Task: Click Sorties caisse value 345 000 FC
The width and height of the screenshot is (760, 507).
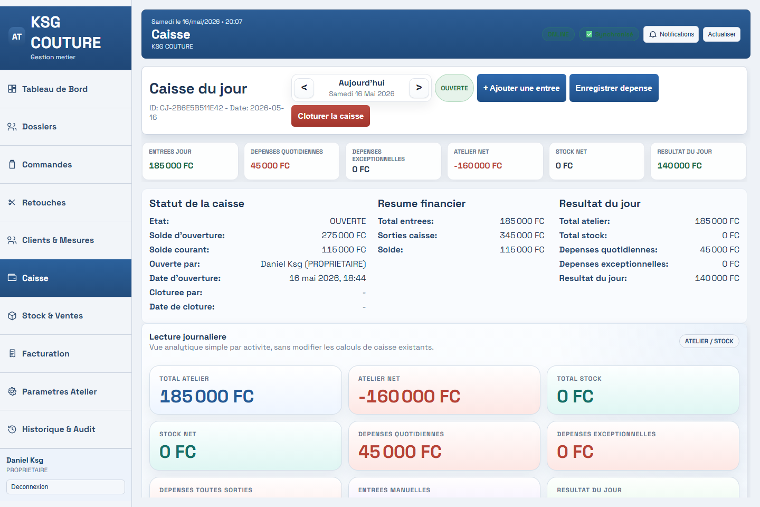Action: click(x=522, y=236)
